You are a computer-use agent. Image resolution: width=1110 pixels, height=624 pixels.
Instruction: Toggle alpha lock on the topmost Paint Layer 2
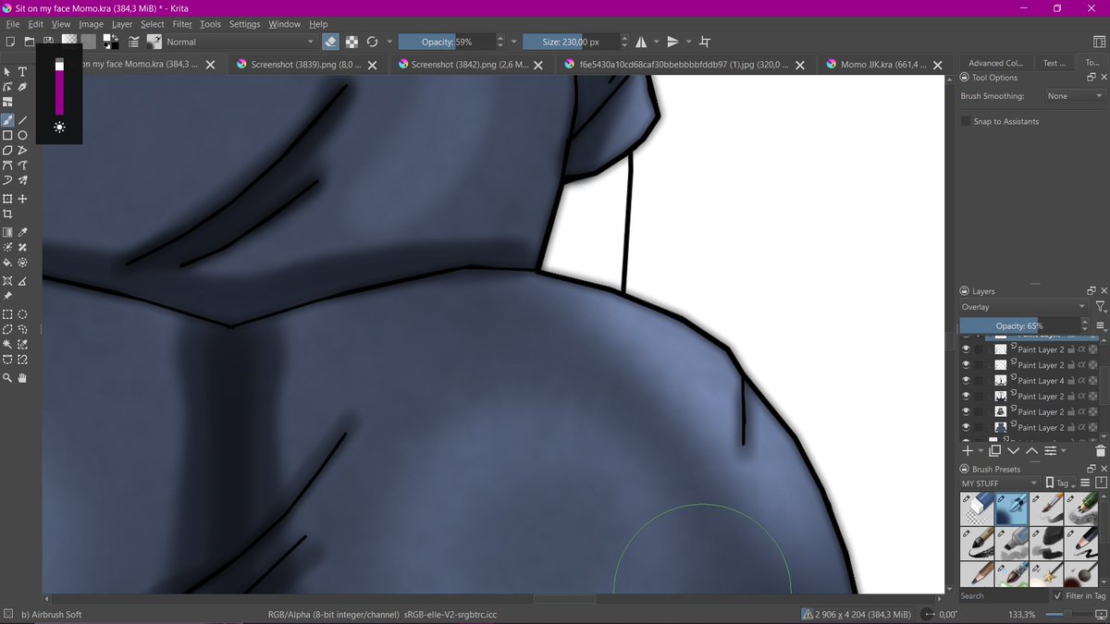1081,349
